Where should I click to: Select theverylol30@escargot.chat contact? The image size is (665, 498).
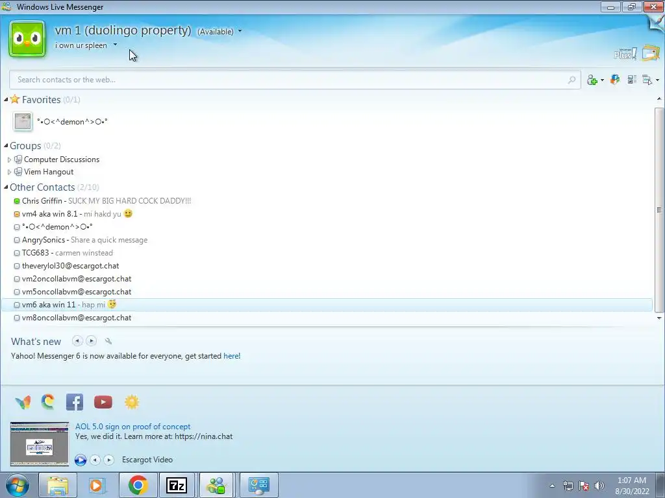[x=327, y=266]
